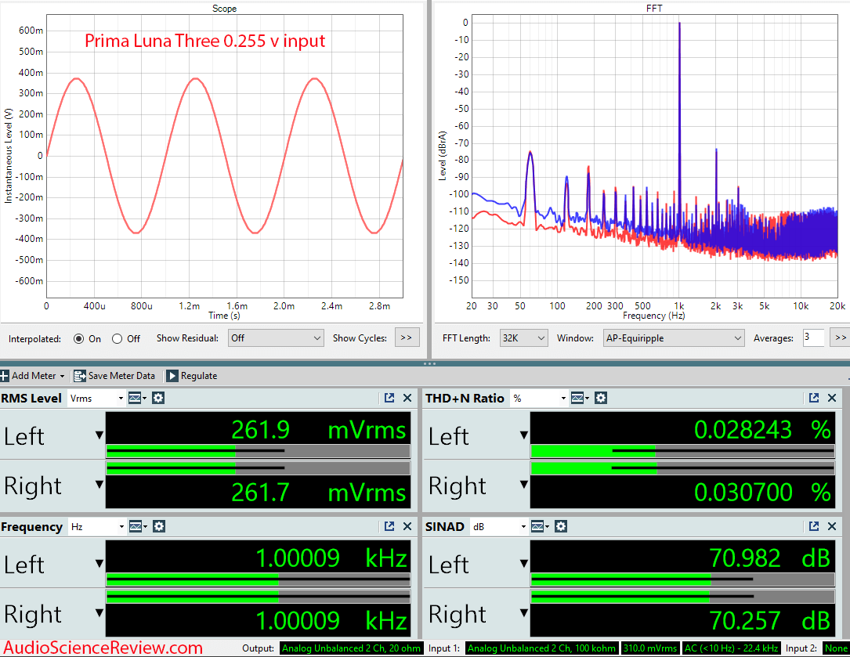850x657 pixels.
Task: Open THD+N Ratio settings gear
Action: point(601,399)
